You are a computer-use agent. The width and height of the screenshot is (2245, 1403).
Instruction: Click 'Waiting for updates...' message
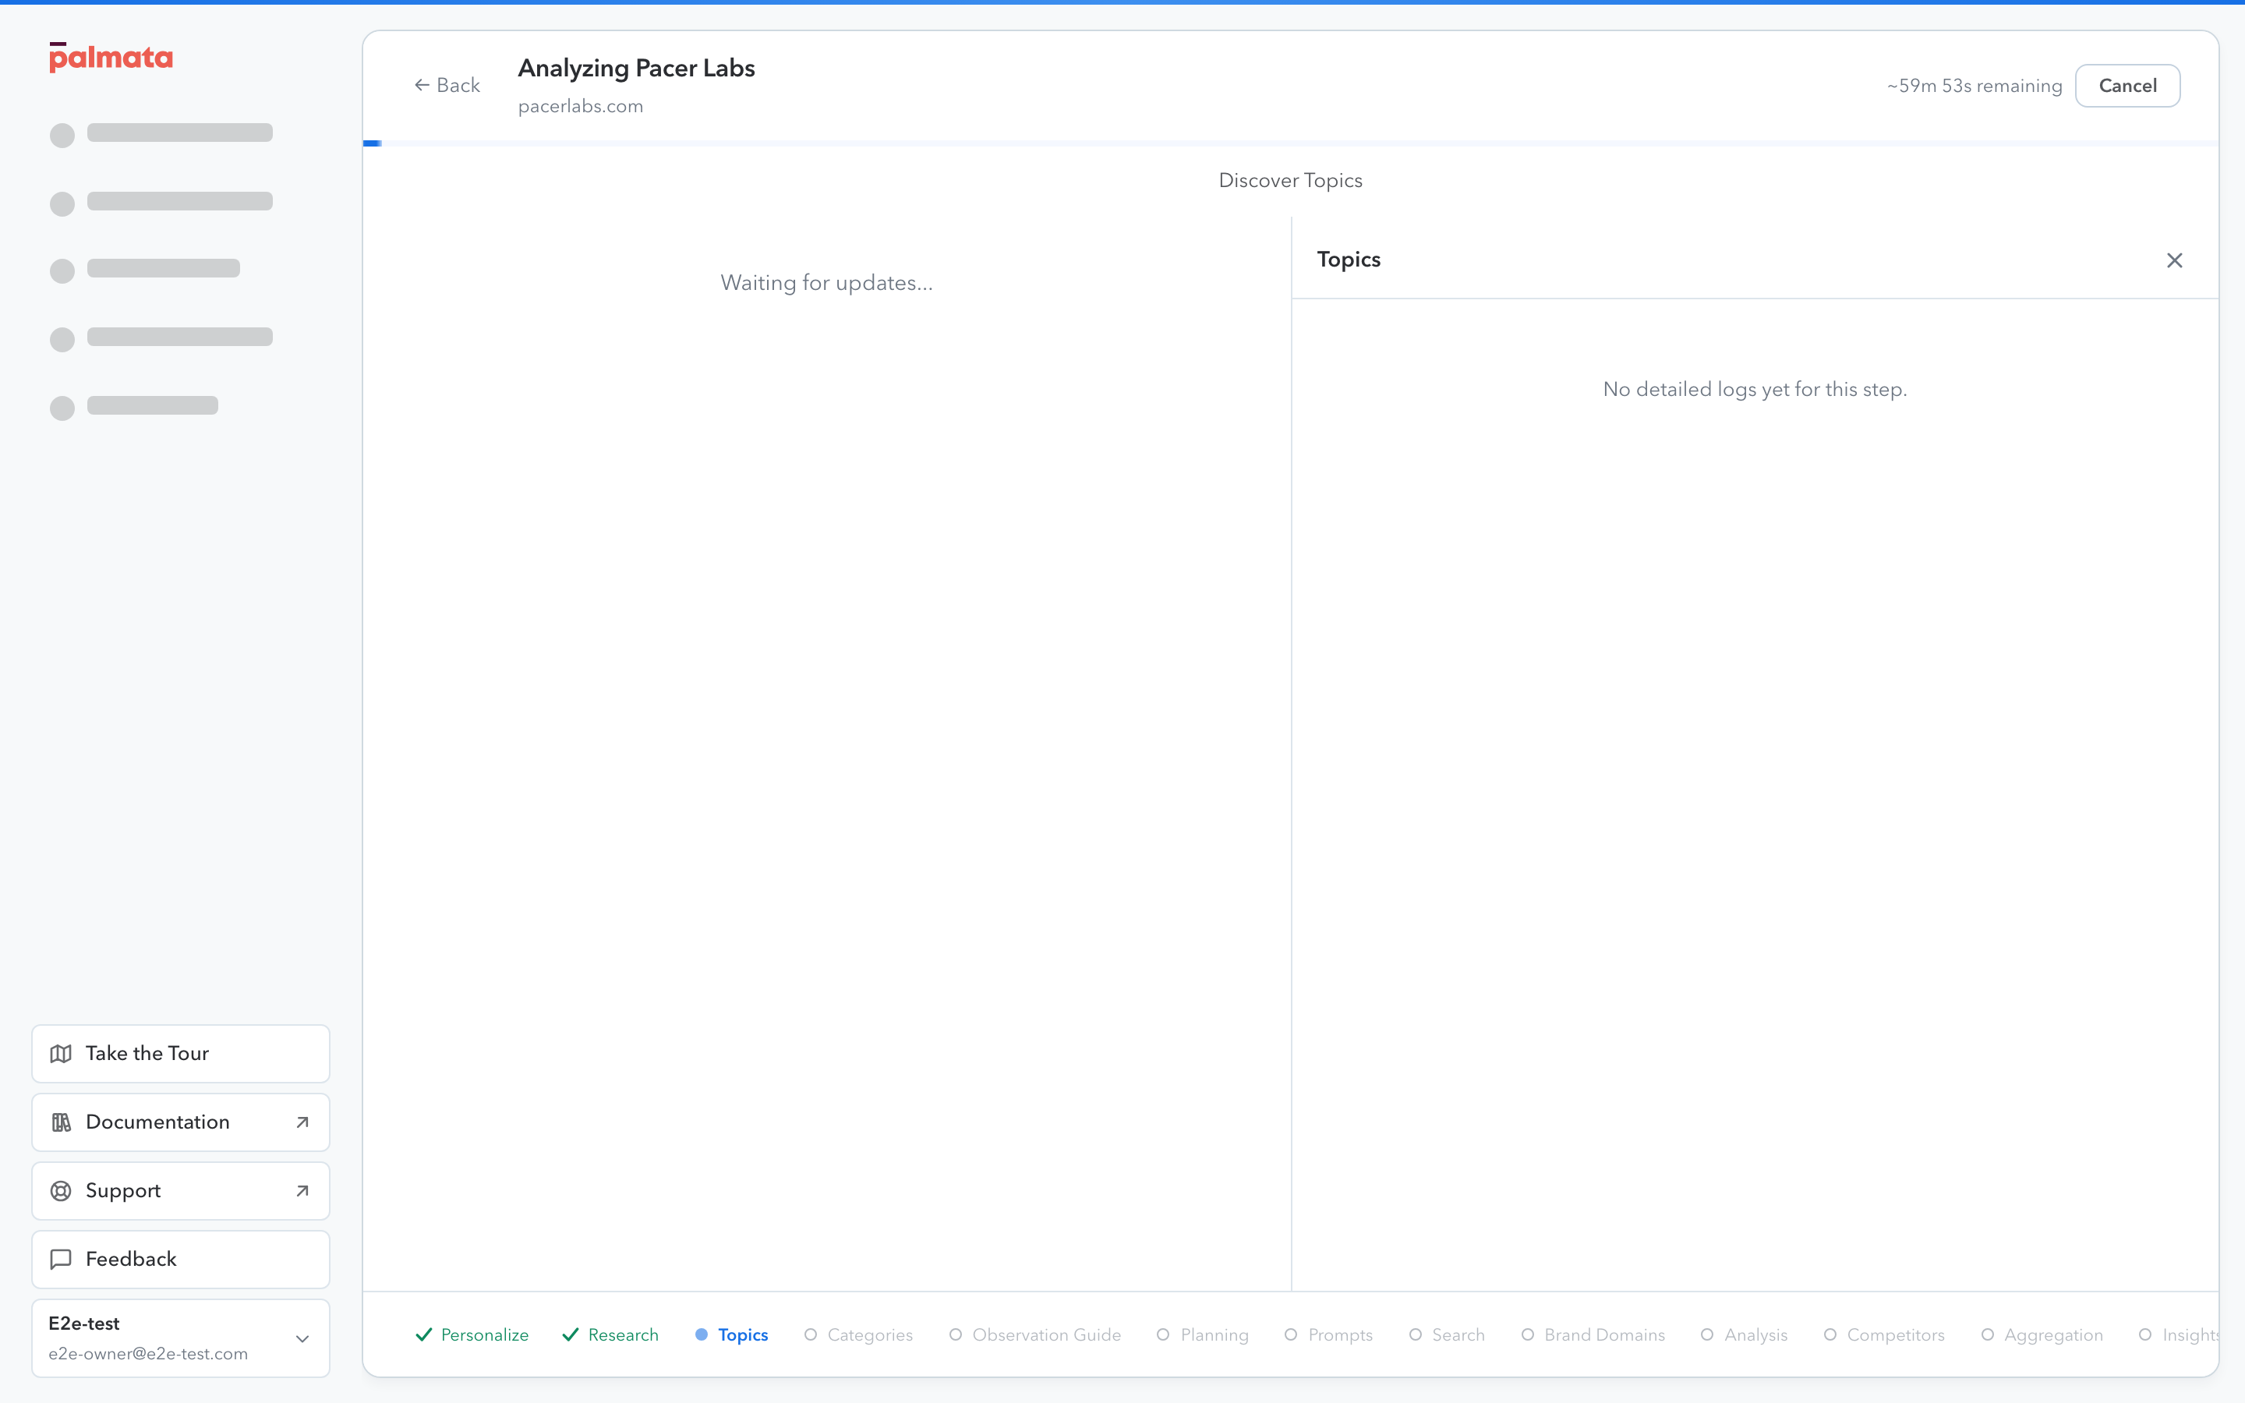coord(826,283)
